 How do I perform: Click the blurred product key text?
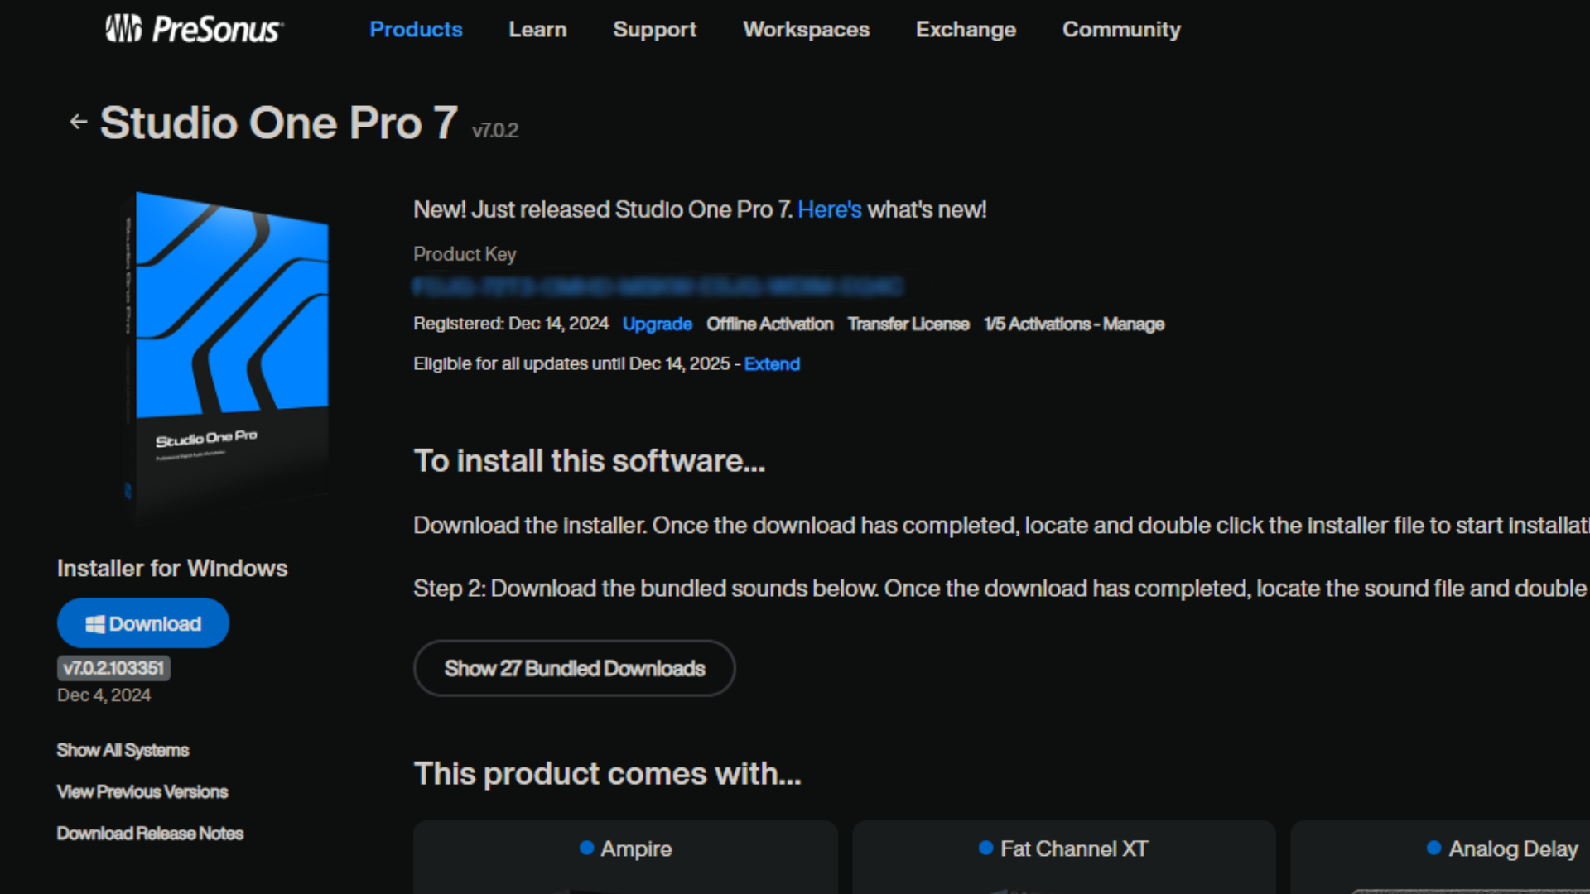[x=658, y=286]
